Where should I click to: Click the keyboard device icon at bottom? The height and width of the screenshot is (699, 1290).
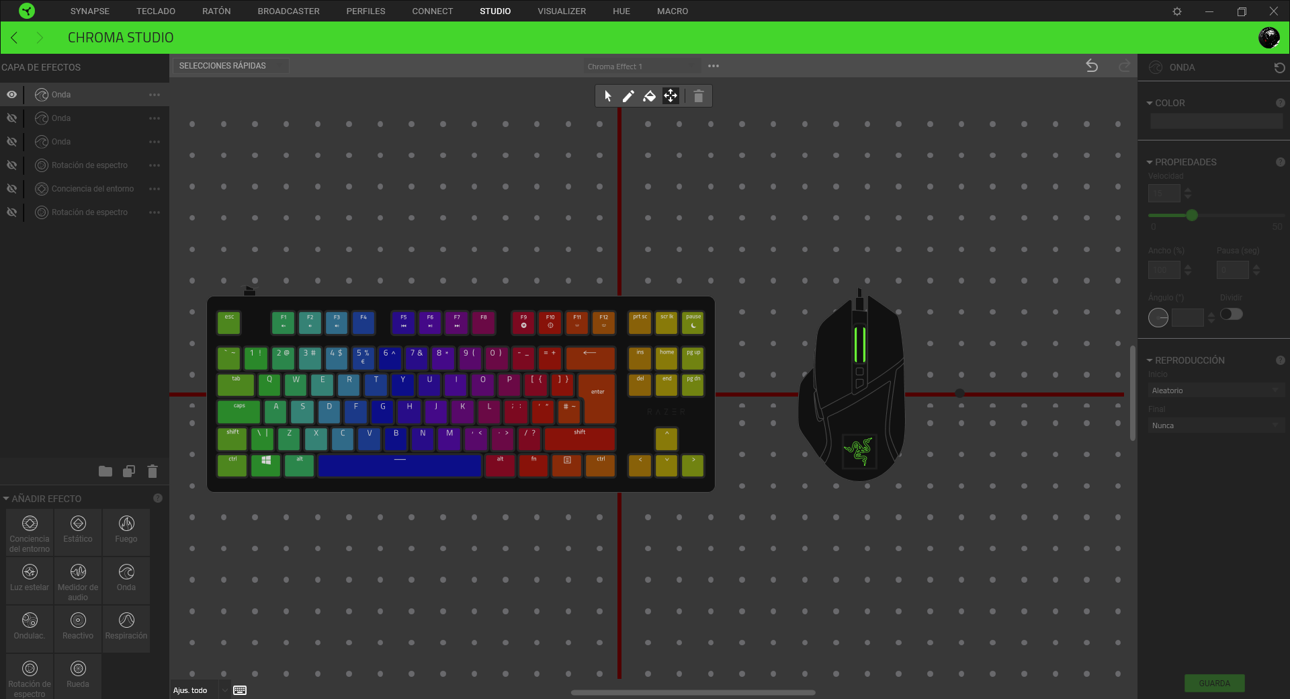(x=240, y=690)
